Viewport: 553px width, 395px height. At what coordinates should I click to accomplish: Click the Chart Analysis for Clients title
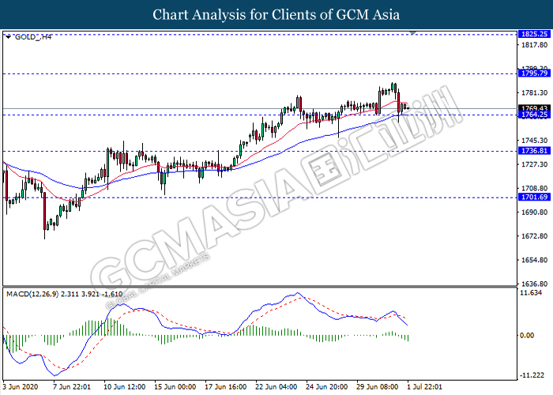click(276, 15)
